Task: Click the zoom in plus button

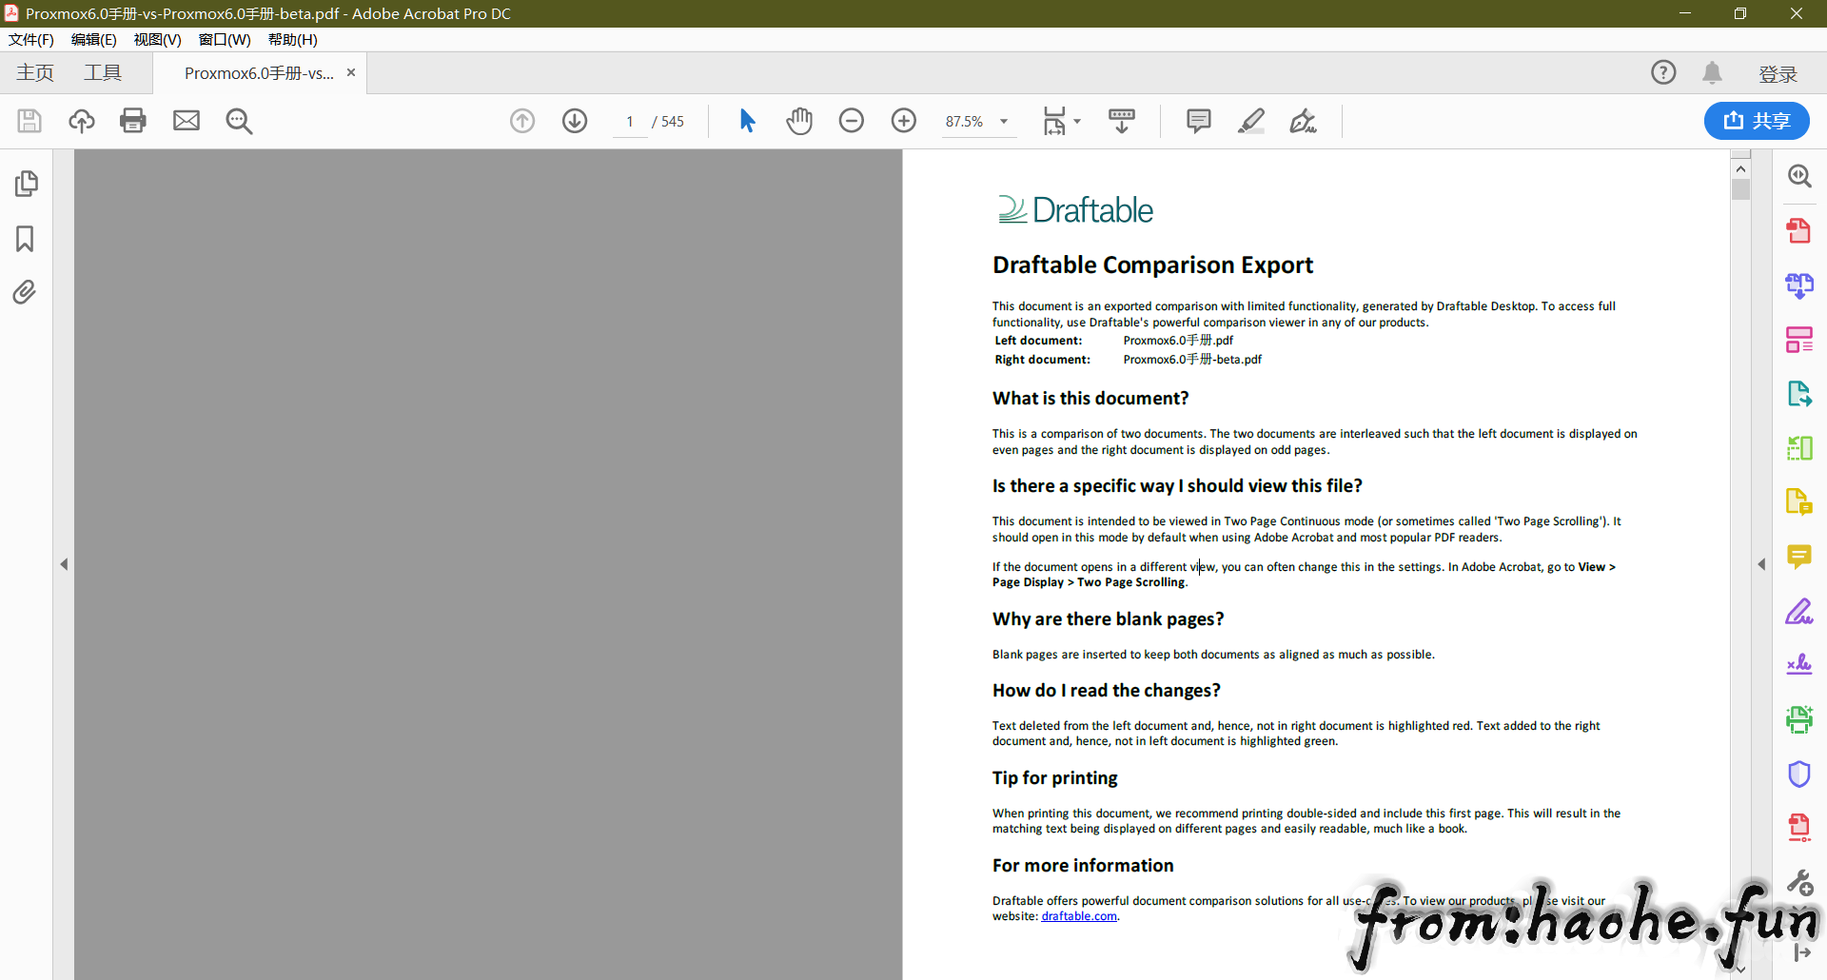Action: 904,121
